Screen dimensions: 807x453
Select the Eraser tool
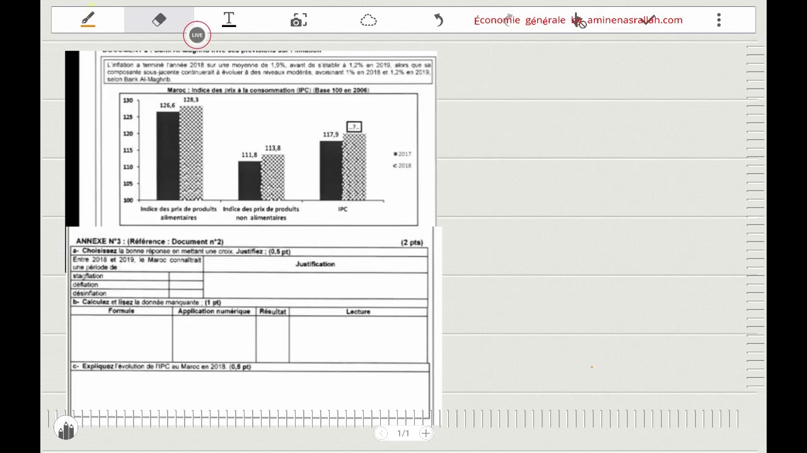pos(159,20)
